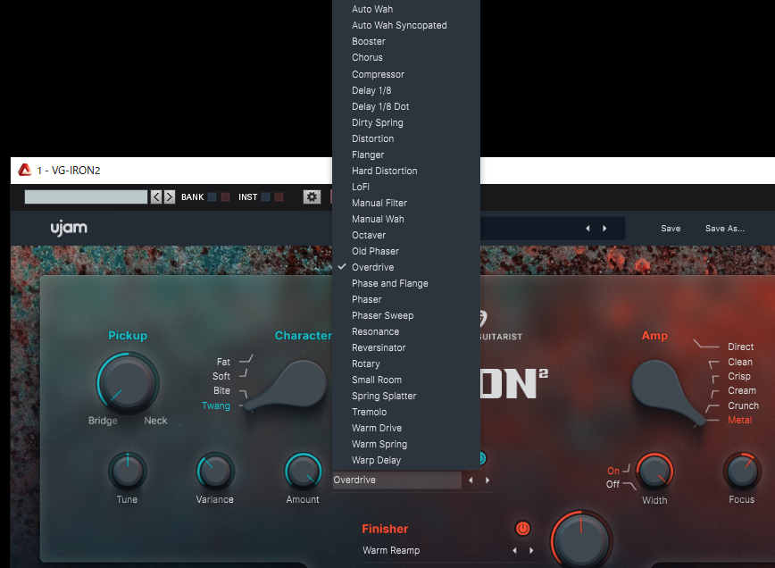Click the blue BANK square

[212, 196]
